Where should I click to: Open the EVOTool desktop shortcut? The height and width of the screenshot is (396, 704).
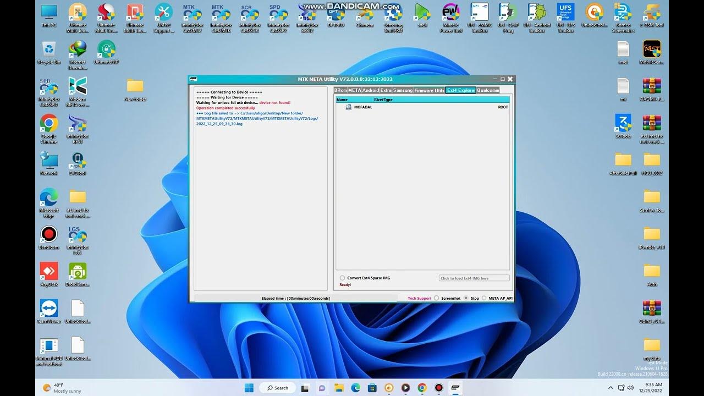78,163
